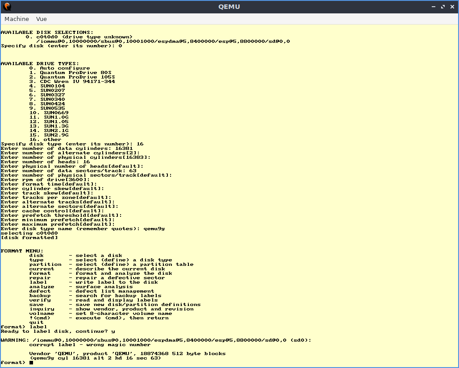Click 'disk - select a disk' menu line

click(x=75, y=256)
